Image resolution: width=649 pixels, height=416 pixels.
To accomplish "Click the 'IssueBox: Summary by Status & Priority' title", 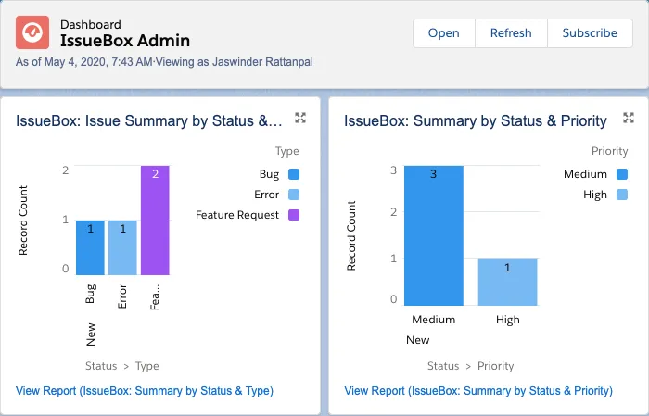I will tap(476, 120).
